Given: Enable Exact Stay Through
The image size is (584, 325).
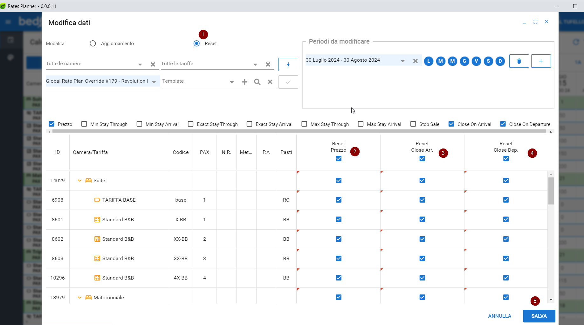Looking at the screenshot, I should coord(190,124).
